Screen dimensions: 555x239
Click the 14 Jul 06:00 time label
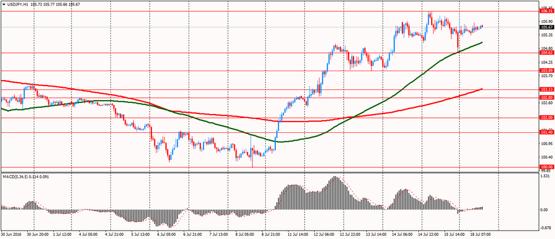[402, 235]
